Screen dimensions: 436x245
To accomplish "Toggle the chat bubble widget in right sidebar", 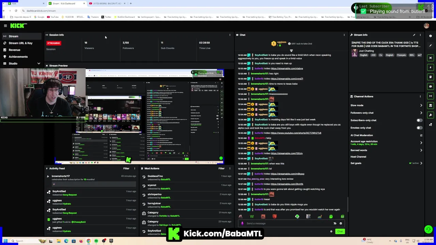I will coord(431,86).
